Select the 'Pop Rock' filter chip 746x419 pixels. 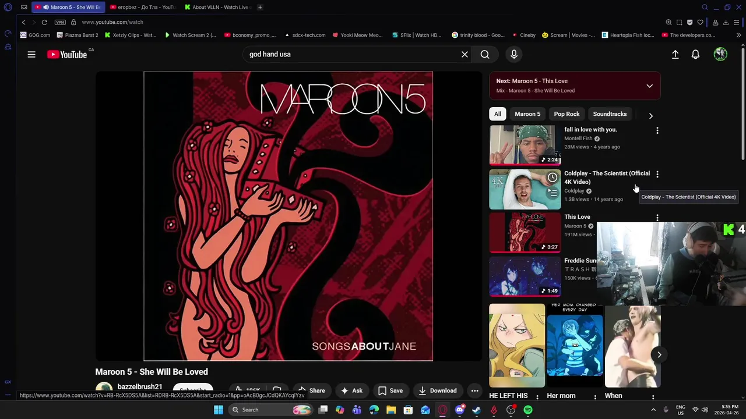click(566, 114)
